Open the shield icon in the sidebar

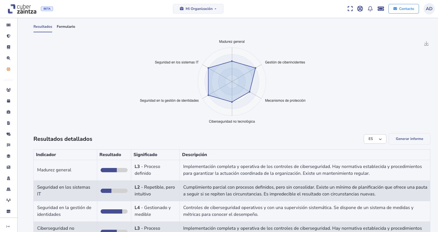pos(9,36)
